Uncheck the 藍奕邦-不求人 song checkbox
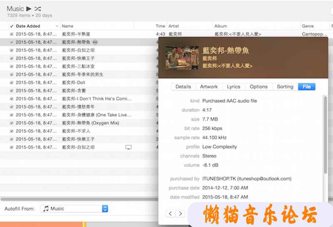 click(12, 131)
